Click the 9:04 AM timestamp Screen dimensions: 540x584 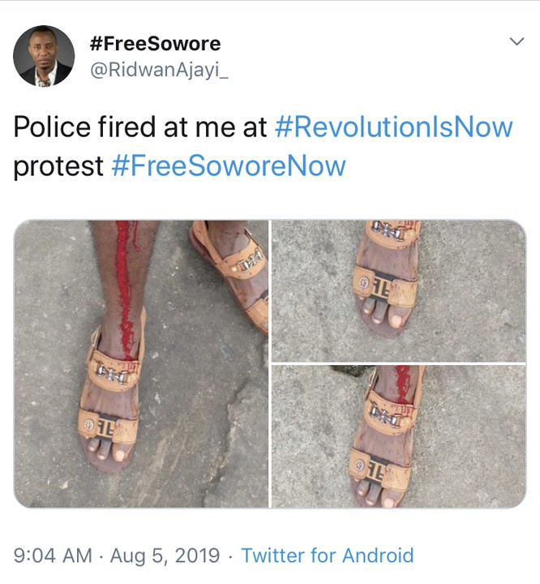pos(52,556)
